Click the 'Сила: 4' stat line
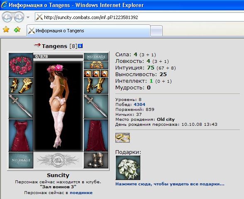This screenshot has width=244, height=199. point(136,55)
